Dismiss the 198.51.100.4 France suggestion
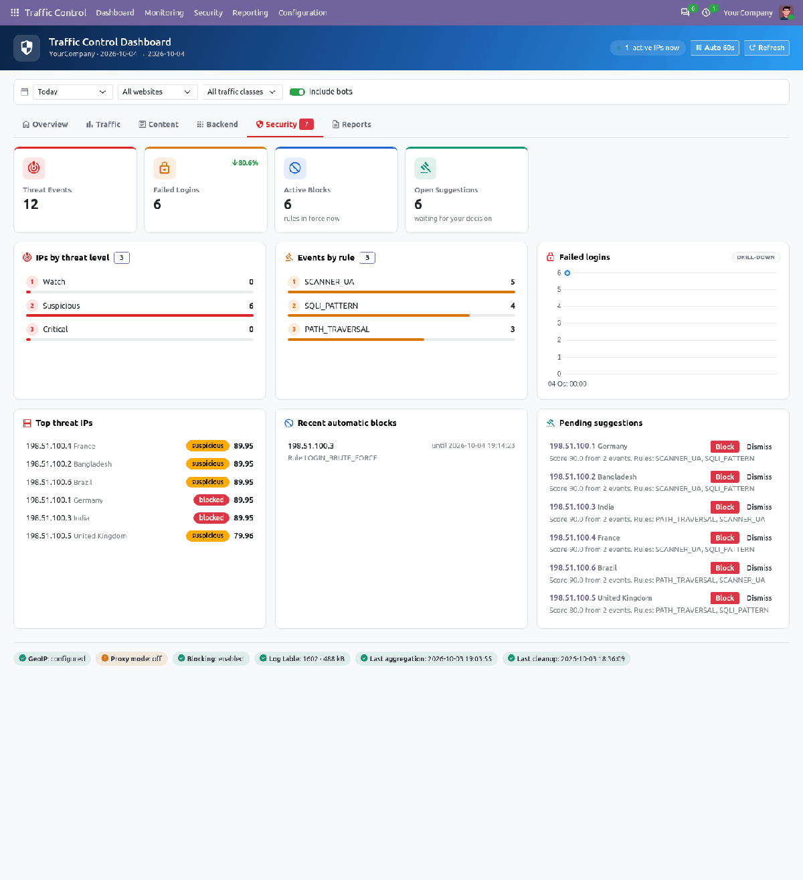The height and width of the screenshot is (880, 803). pyautogui.click(x=759, y=538)
